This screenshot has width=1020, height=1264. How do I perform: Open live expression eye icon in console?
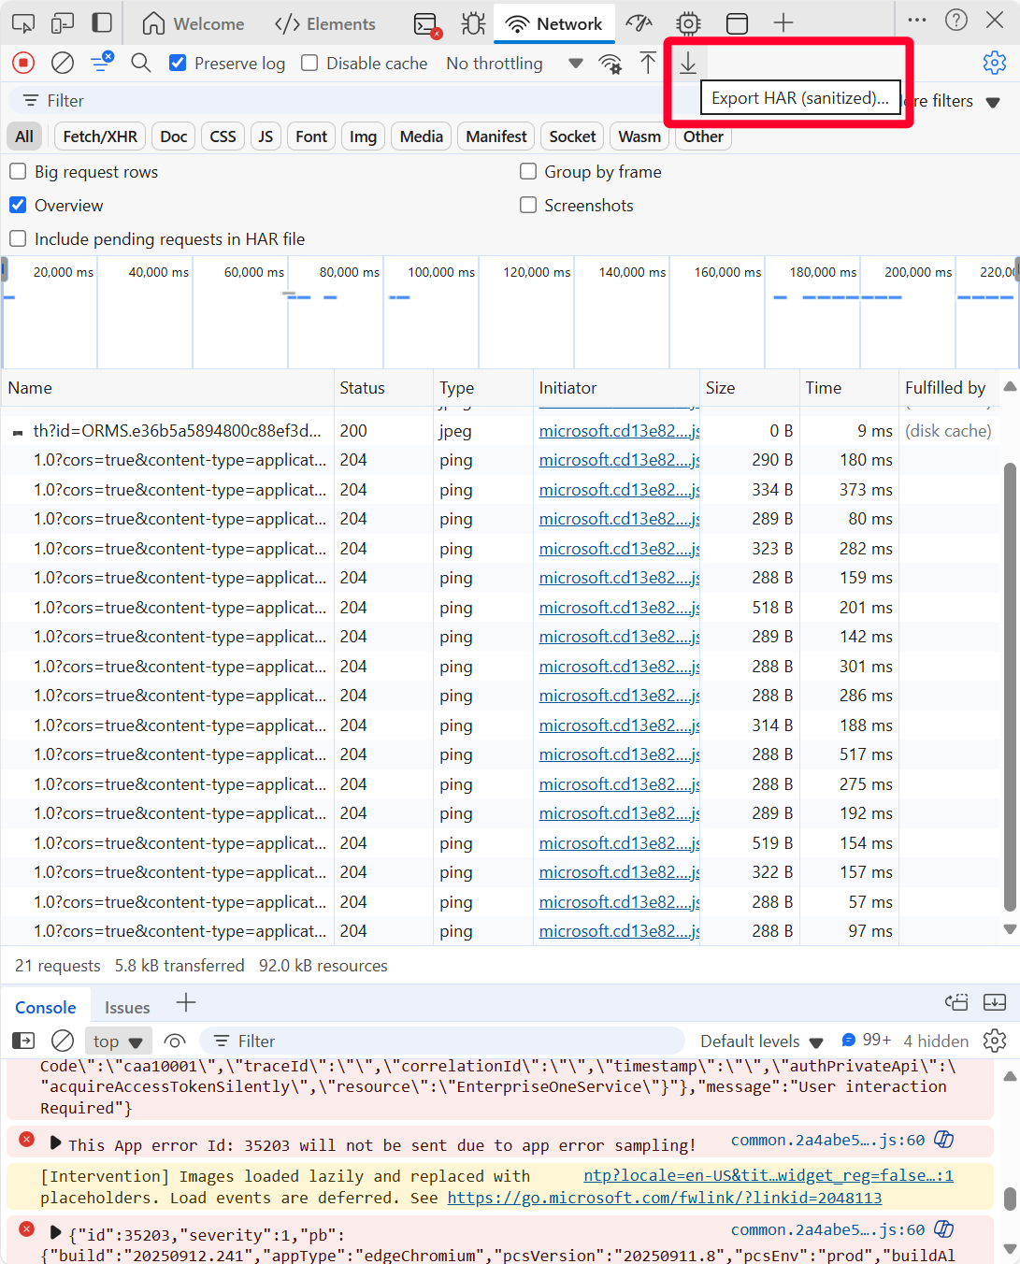[x=175, y=1041]
